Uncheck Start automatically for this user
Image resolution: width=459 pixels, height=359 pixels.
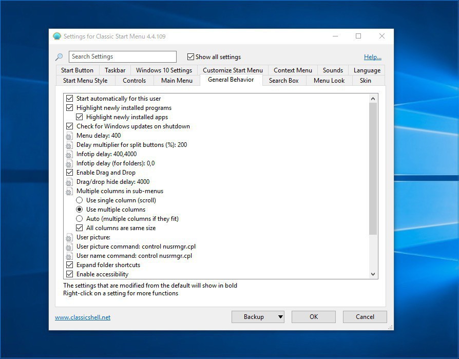pos(70,99)
